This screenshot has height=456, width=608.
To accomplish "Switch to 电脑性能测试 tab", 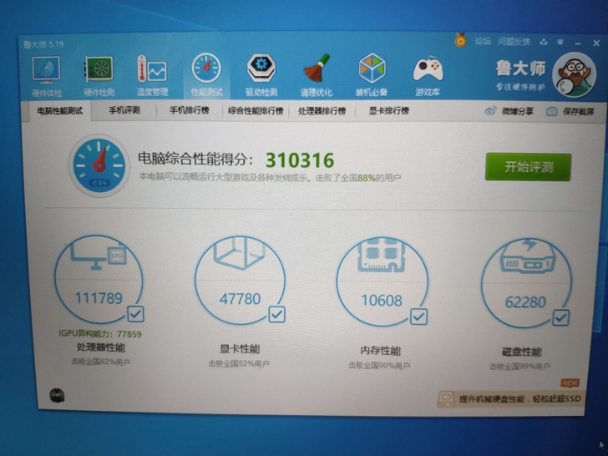I will [60, 111].
